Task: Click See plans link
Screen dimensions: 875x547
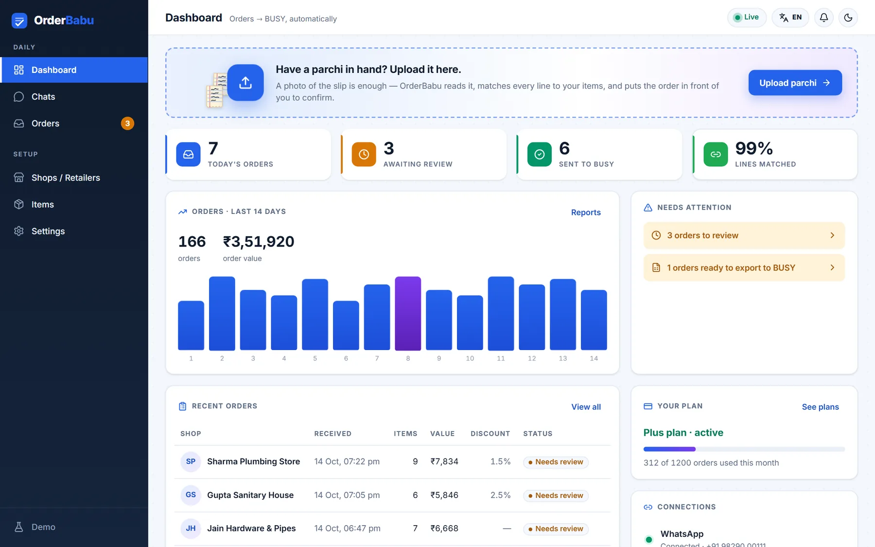Action: tap(820, 407)
